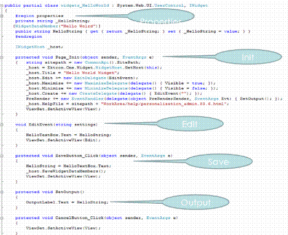288x235 pixels.
Task: Collapse the SetOutput method fold marker
Action: click(2, 192)
